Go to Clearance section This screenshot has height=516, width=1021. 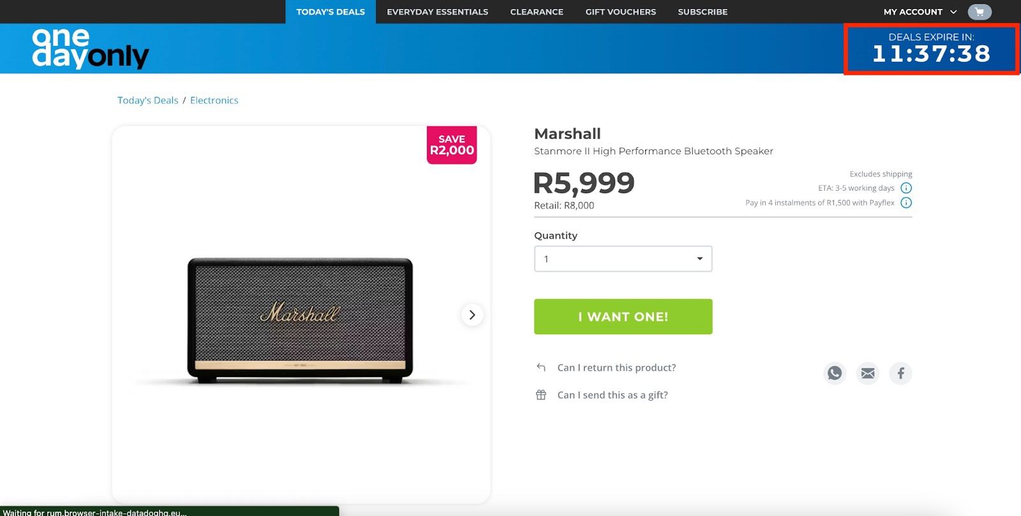537,12
